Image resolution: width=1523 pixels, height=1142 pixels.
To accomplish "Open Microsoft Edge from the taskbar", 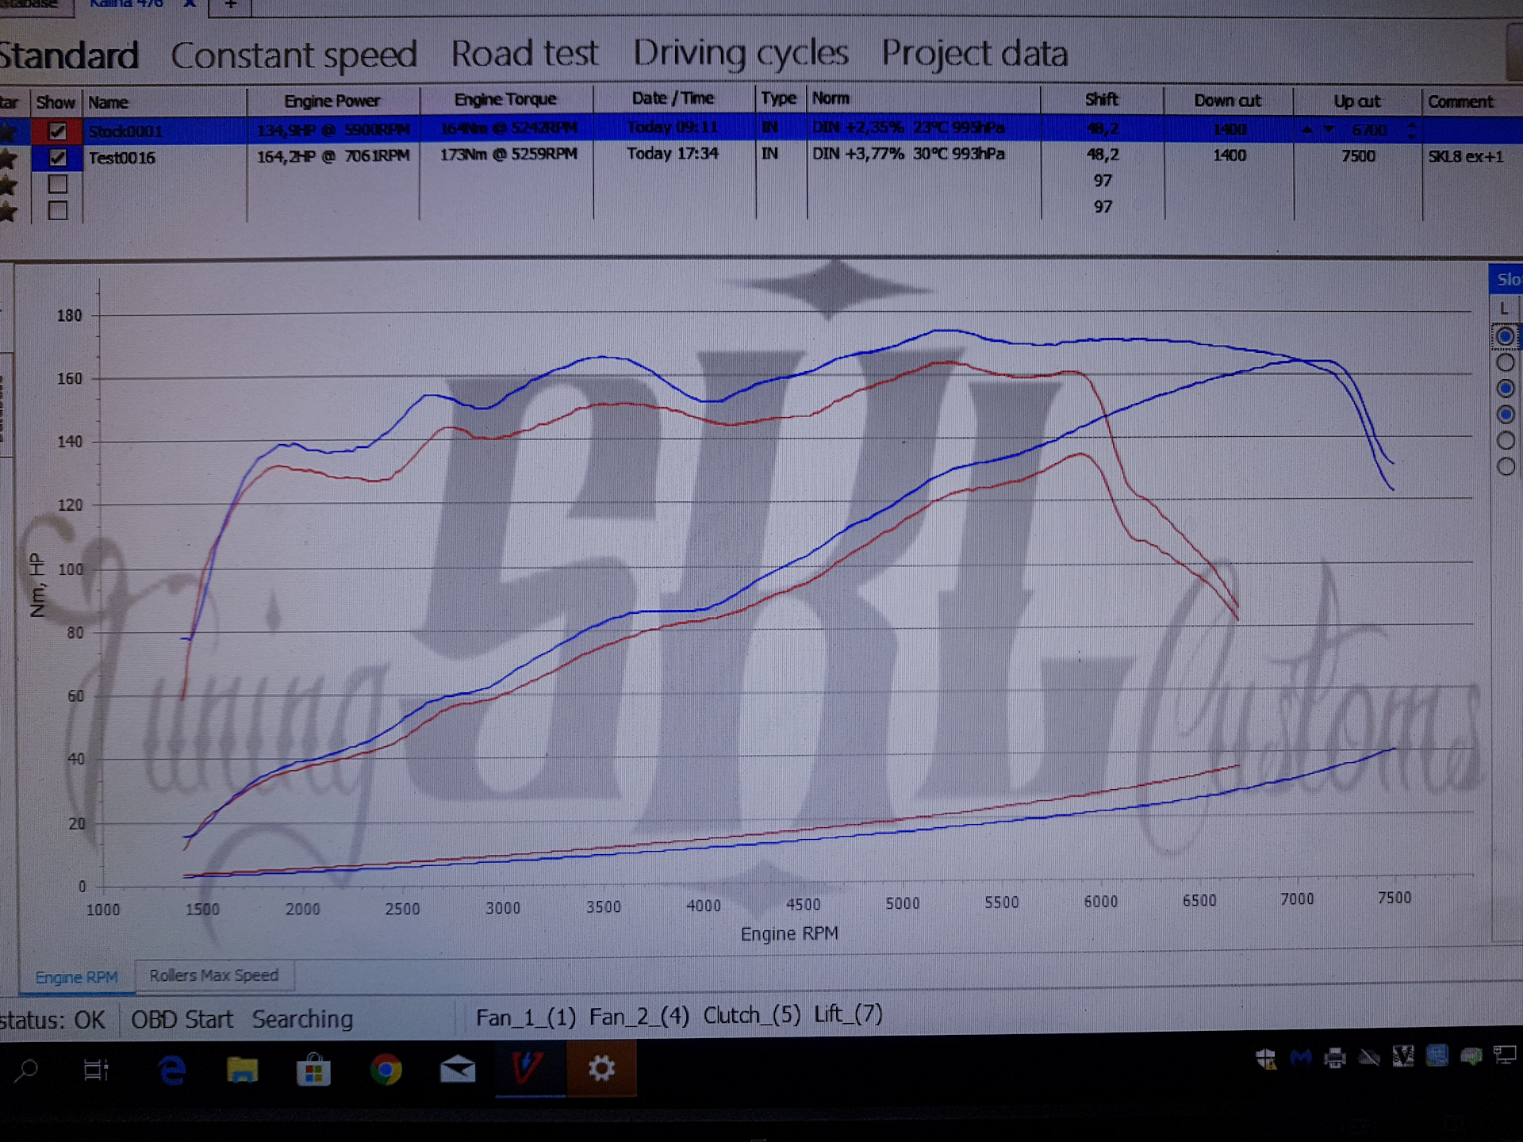I will pyautogui.click(x=171, y=1071).
